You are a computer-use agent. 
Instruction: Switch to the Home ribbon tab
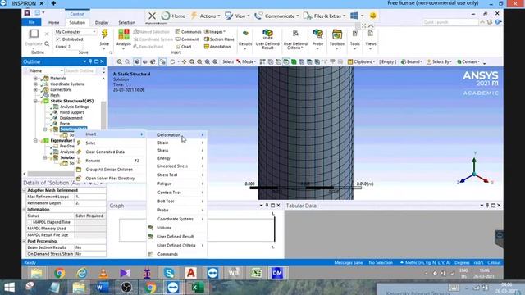tap(53, 22)
